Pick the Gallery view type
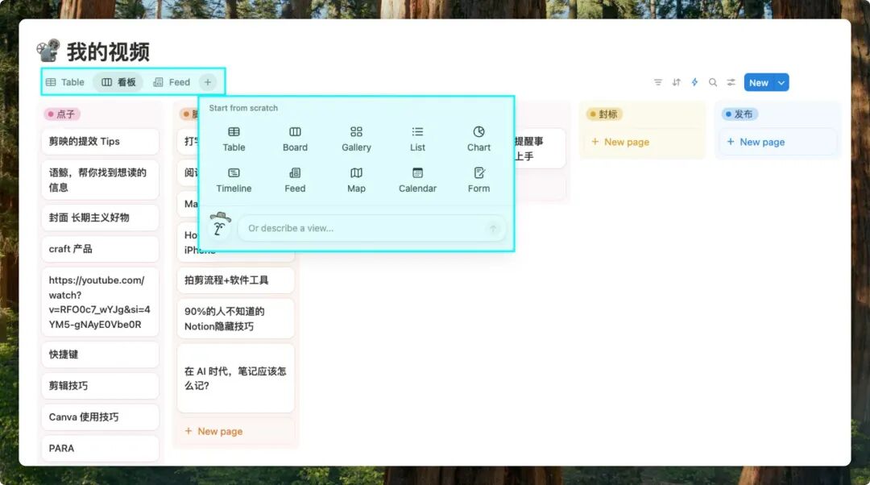Image resolution: width=870 pixels, height=485 pixels. tap(356, 139)
